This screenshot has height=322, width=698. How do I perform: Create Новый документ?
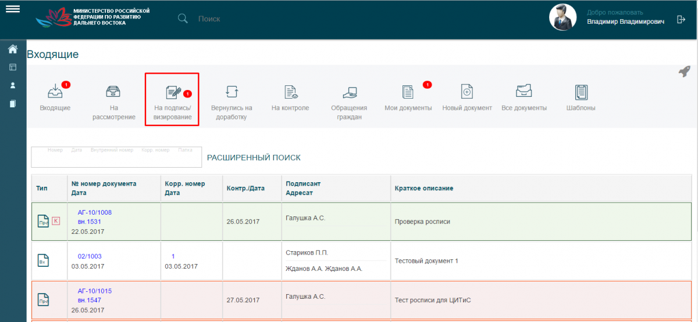pos(467,92)
